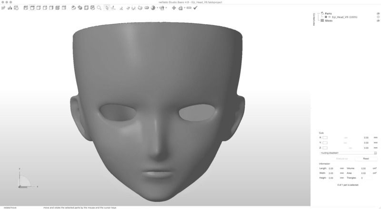Add a part using the pyramids icon

[10, 8]
